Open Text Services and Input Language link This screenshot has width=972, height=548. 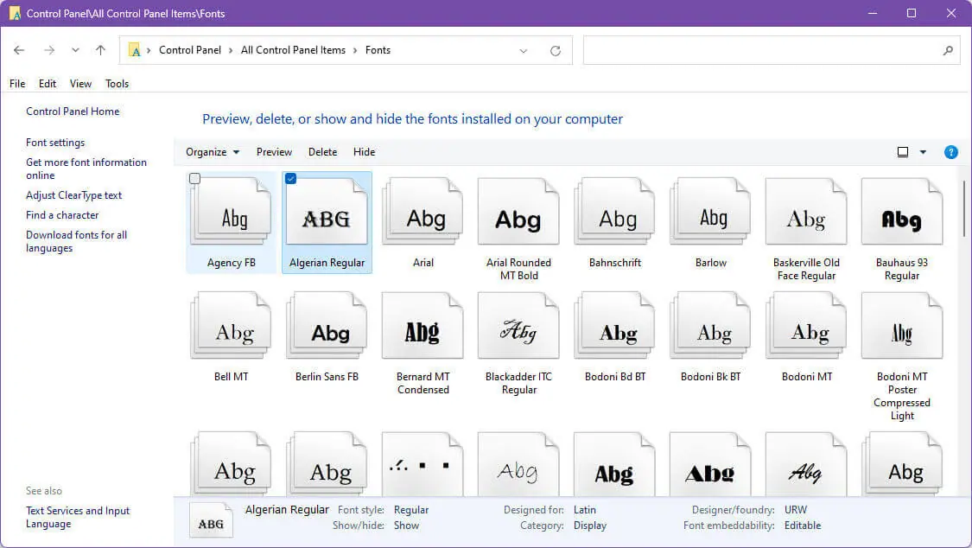(x=78, y=517)
